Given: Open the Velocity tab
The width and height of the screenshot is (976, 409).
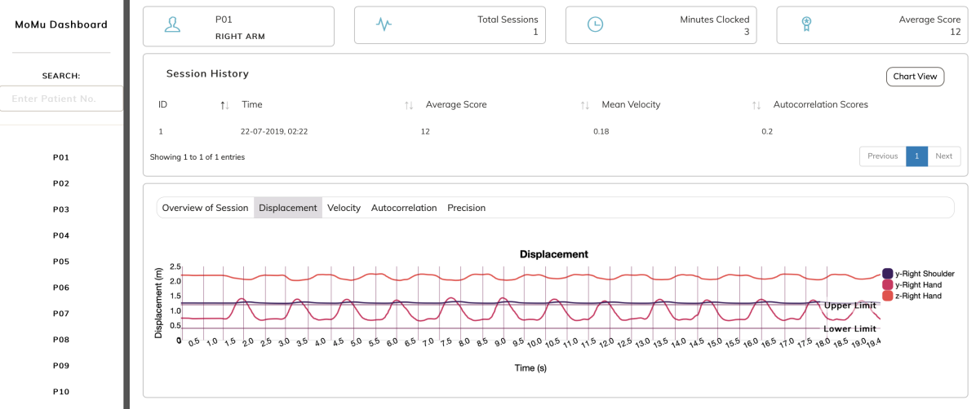Looking at the screenshot, I should (x=344, y=208).
